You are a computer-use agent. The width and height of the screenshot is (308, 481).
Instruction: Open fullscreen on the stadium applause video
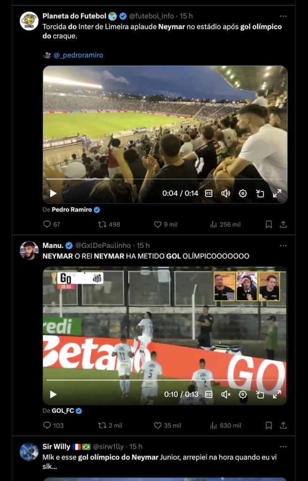click(x=277, y=193)
